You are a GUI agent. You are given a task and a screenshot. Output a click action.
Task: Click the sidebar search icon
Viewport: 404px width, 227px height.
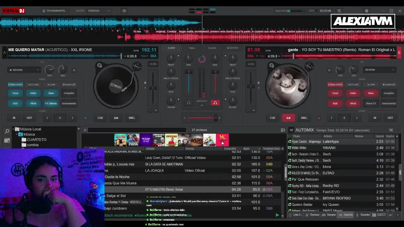[x=7, y=132]
